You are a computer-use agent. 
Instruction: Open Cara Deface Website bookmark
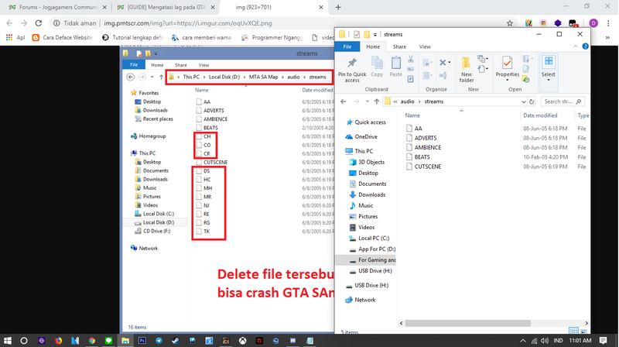62,37
